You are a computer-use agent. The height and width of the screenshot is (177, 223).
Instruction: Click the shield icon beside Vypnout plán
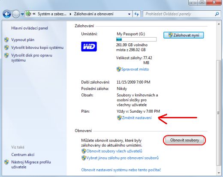6,40
